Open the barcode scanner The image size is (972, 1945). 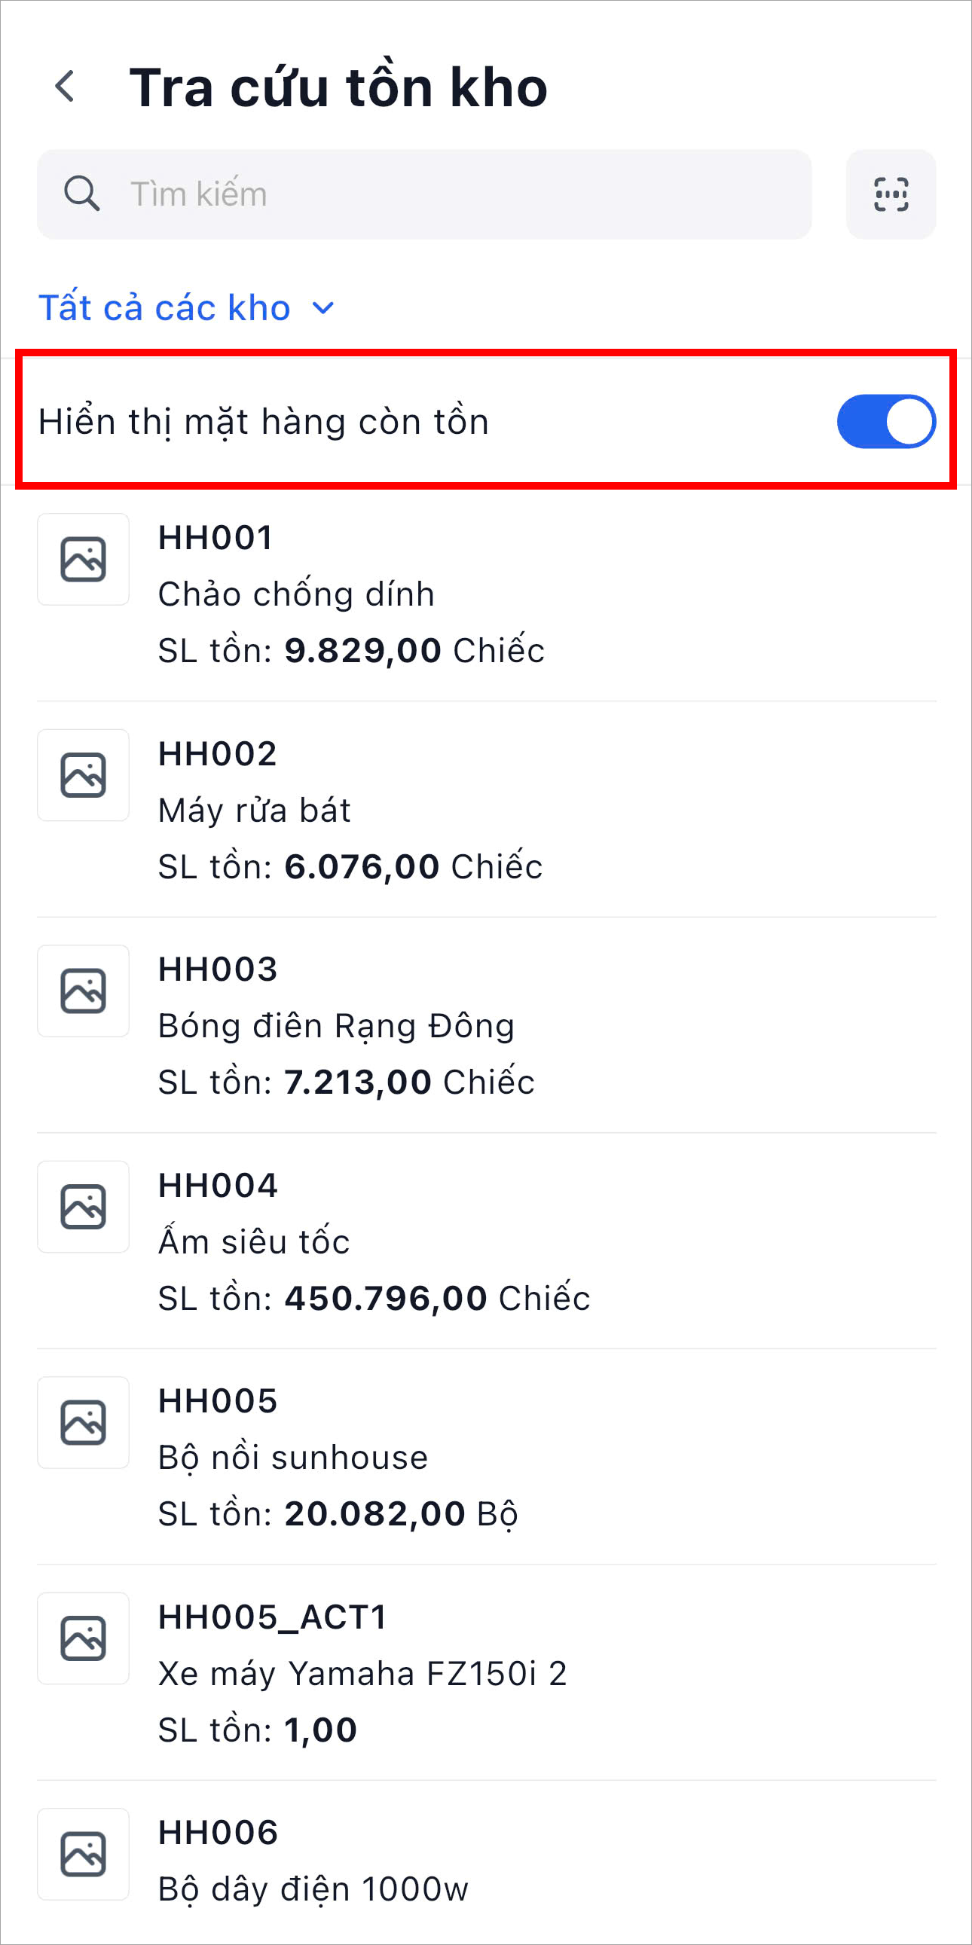(x=891, y=194)
